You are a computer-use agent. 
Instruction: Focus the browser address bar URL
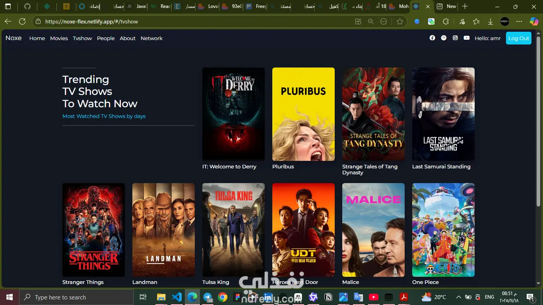point(91,21)
